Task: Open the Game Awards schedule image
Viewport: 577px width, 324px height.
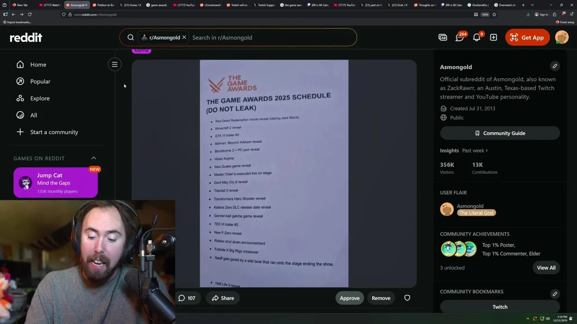Action: click(x=274, y=173)
